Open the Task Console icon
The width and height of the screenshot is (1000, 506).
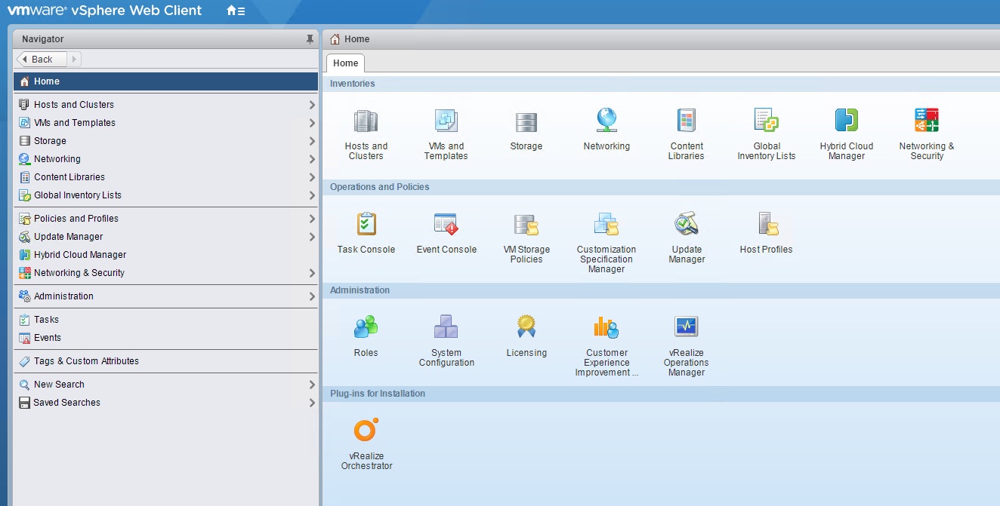(x=366, y=225)
